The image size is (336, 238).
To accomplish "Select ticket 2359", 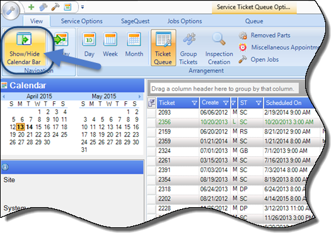I will point(165,141).
